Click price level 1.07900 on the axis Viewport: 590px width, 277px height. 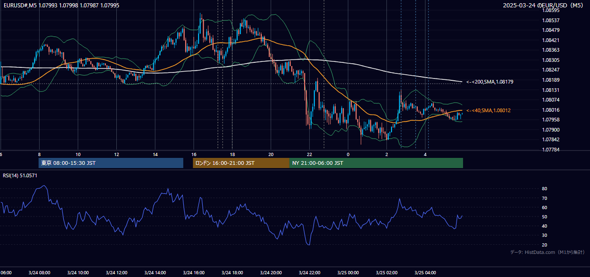click(x=550, y=130)
